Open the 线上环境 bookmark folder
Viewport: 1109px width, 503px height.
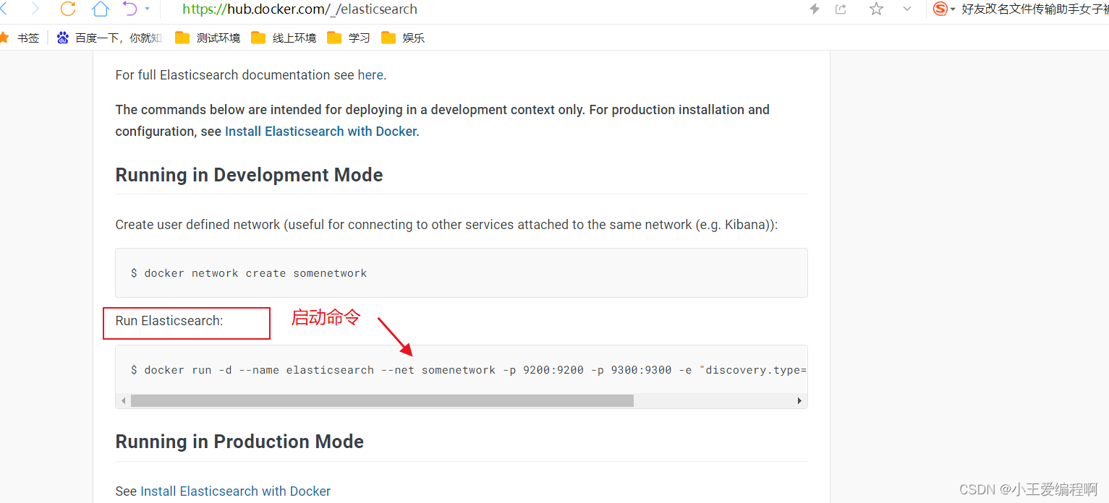[284, 38]
